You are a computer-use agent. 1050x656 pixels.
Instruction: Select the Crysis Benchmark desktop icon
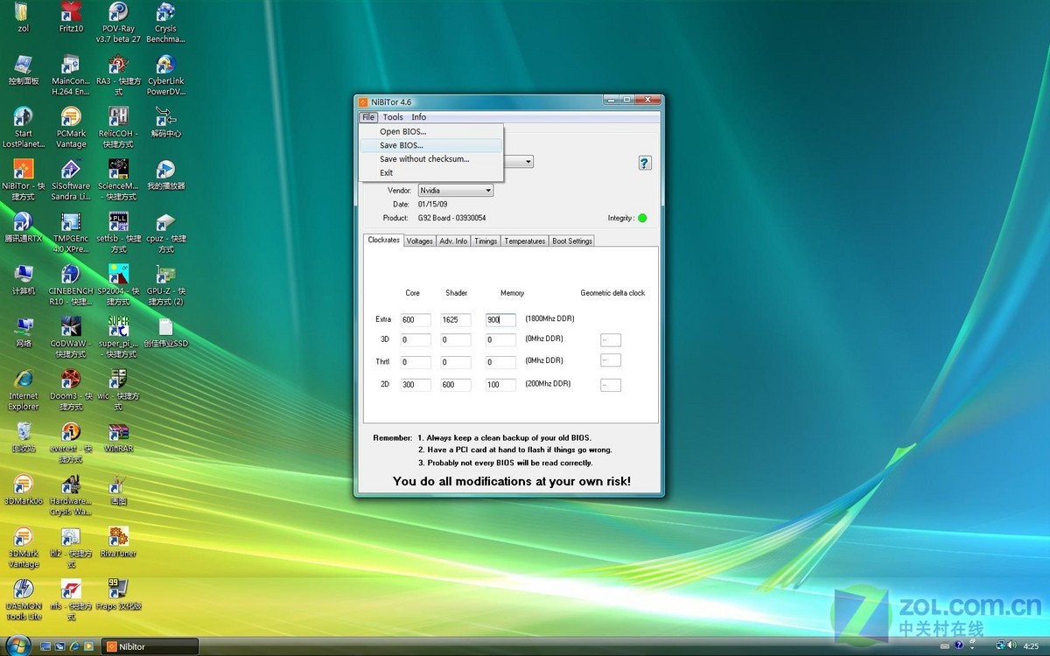coord(165,23)
